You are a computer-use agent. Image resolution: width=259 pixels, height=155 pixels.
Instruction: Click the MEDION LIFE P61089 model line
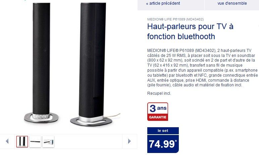pyautogui.click(x=175, y=19)
